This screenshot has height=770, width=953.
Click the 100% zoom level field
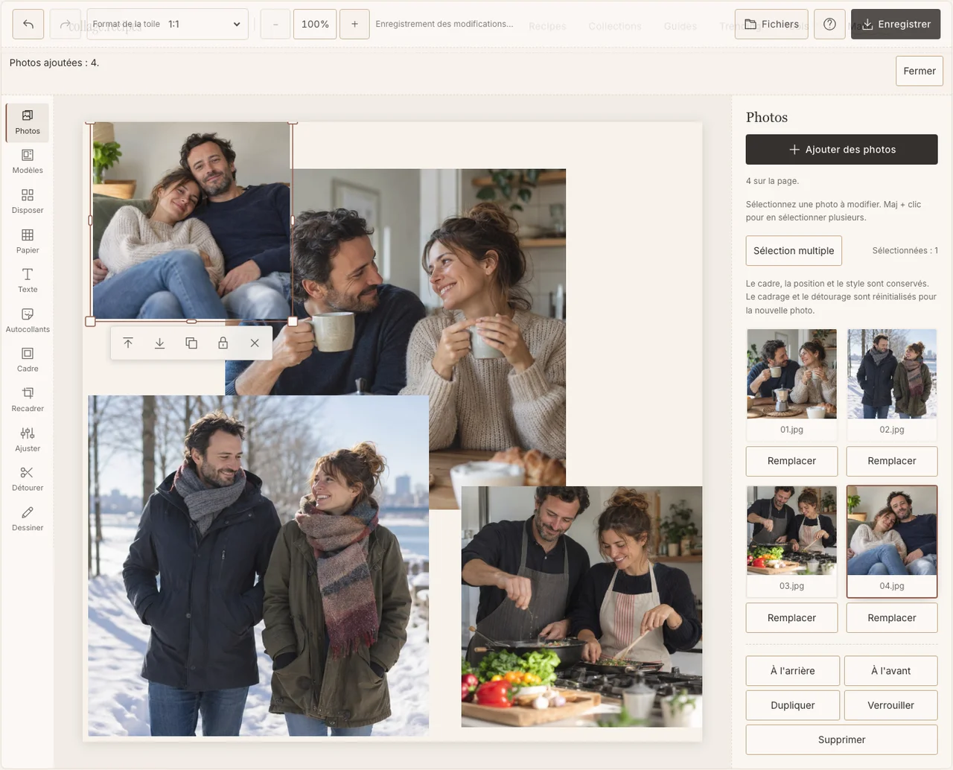(315, 24)
